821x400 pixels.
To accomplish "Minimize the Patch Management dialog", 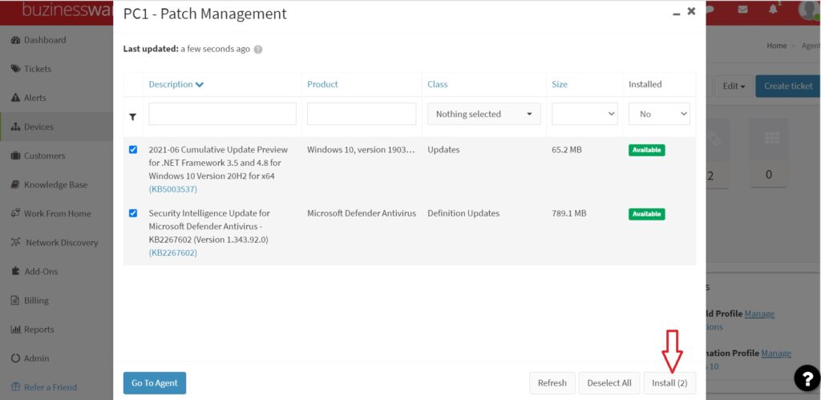I will 673,12.
